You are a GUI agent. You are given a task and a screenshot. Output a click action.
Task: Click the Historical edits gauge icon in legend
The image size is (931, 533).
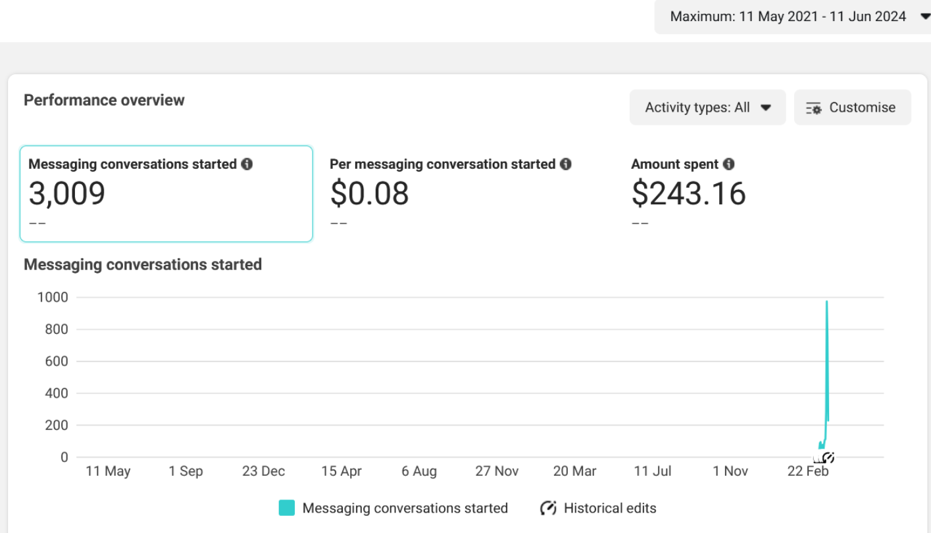click(x=548, y=508)
